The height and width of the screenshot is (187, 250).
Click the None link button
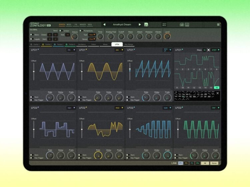click(214, 163)
